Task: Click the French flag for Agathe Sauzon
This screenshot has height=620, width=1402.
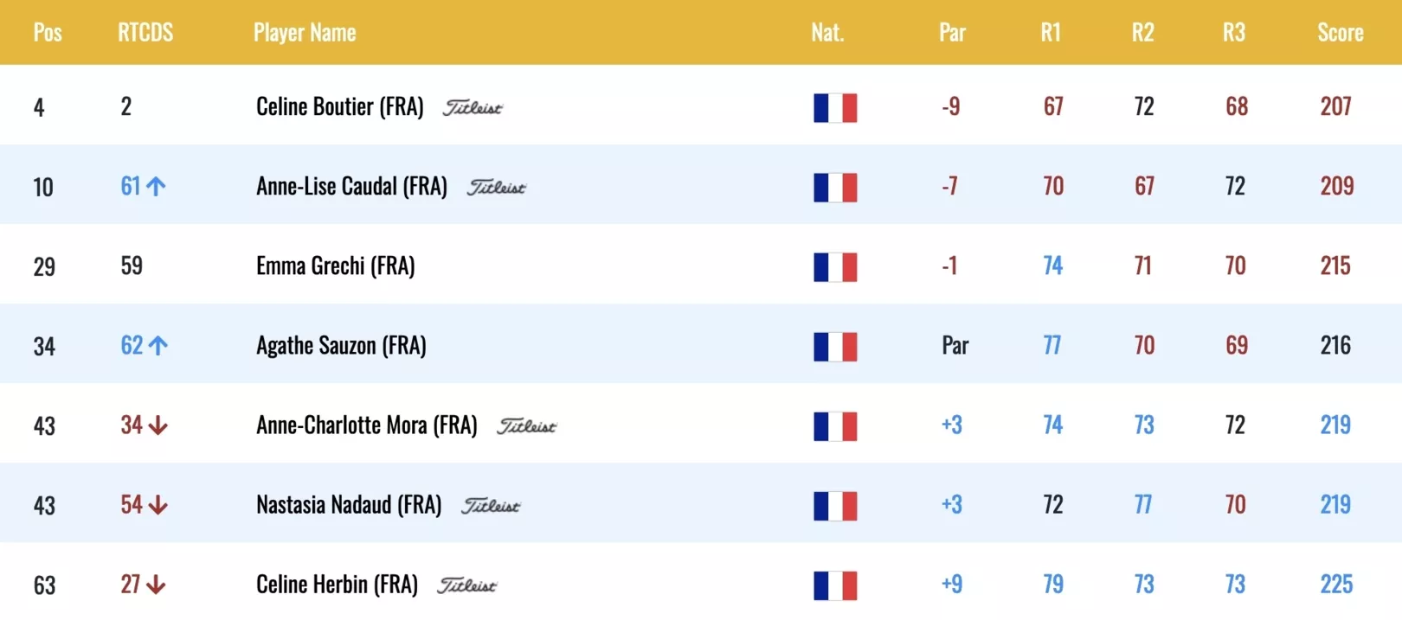Action: (835, 347)
